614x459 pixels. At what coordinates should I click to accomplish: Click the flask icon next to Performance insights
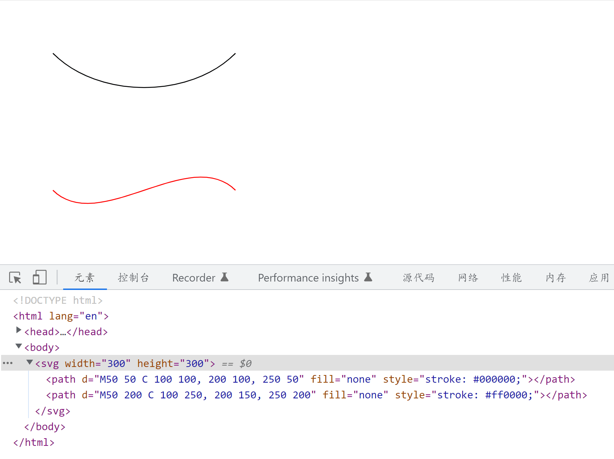368,277
